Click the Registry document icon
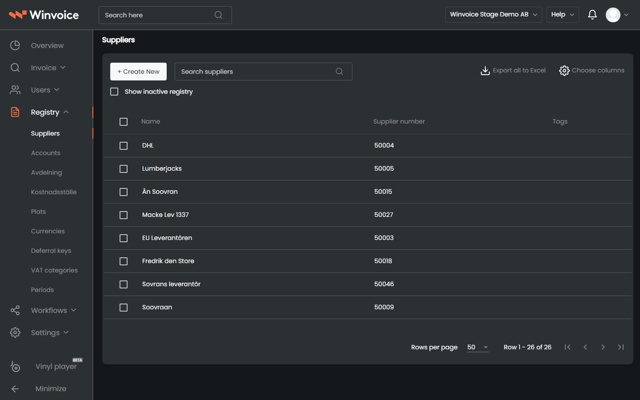Image resolution: width=640 pixels, height=400 pixels. coord(15,112)
